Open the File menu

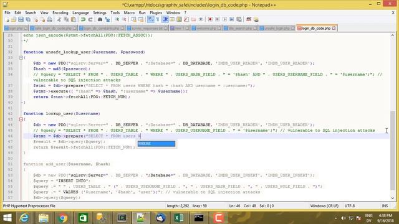7,12
